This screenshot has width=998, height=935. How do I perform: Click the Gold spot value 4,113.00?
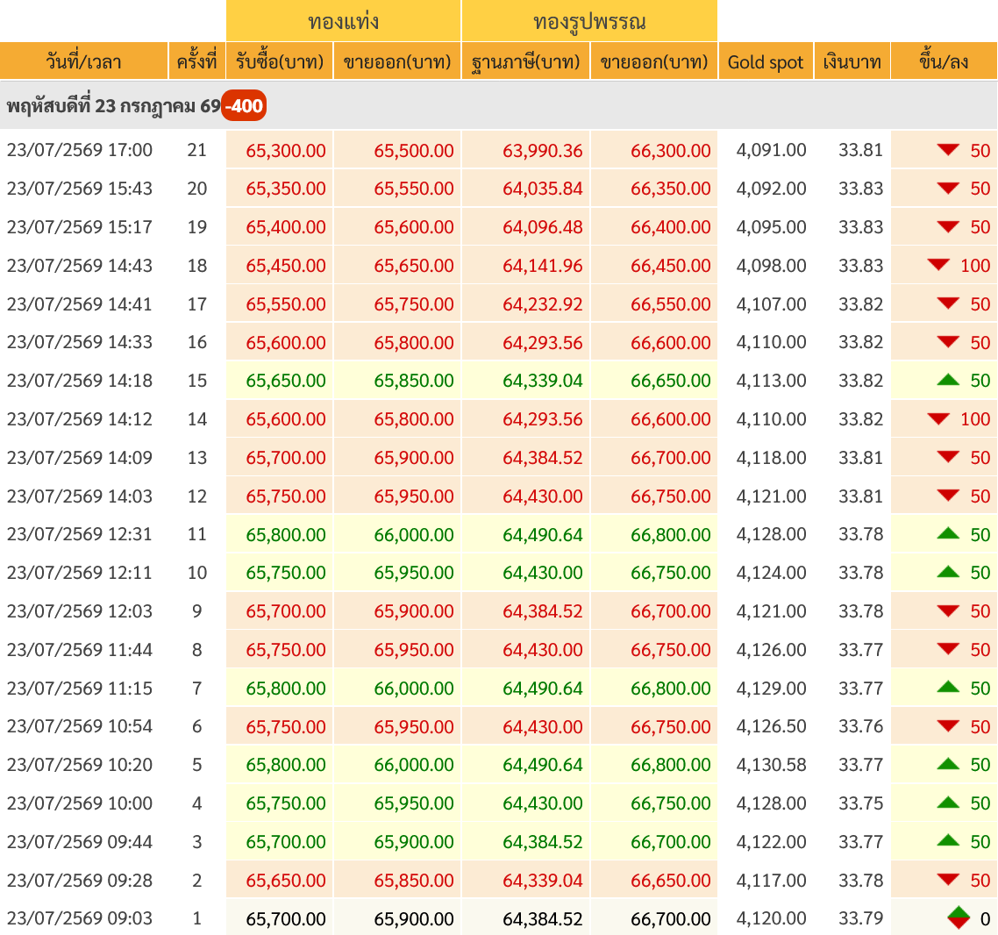(771, 381)
